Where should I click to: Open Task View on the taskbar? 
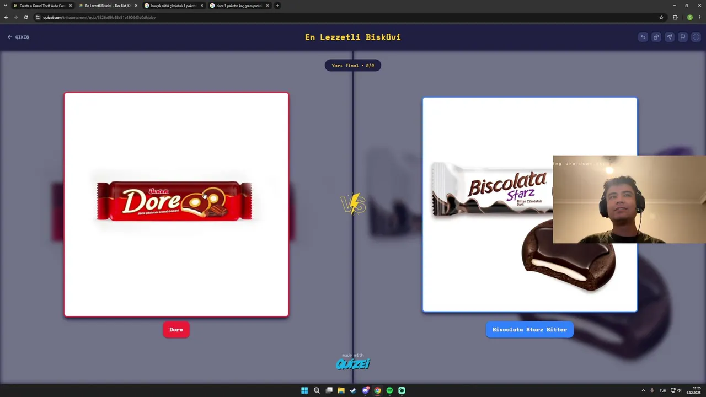[329, 390]
